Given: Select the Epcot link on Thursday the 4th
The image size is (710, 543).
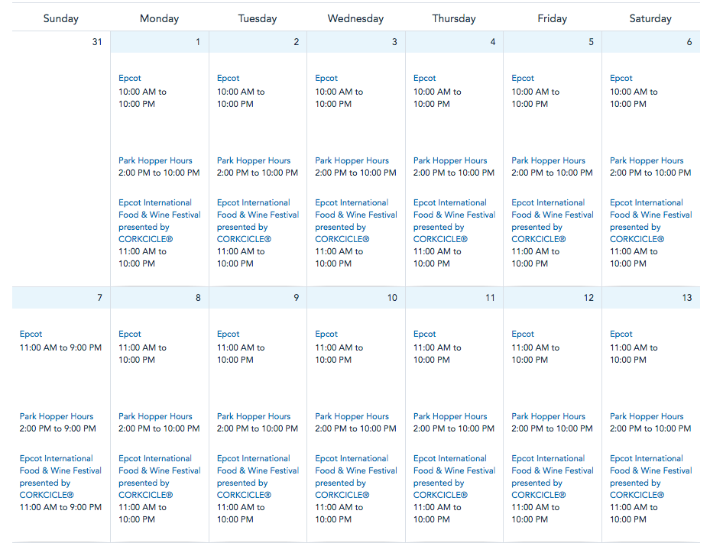Looking at the screenshot, I should coord(424,78).
